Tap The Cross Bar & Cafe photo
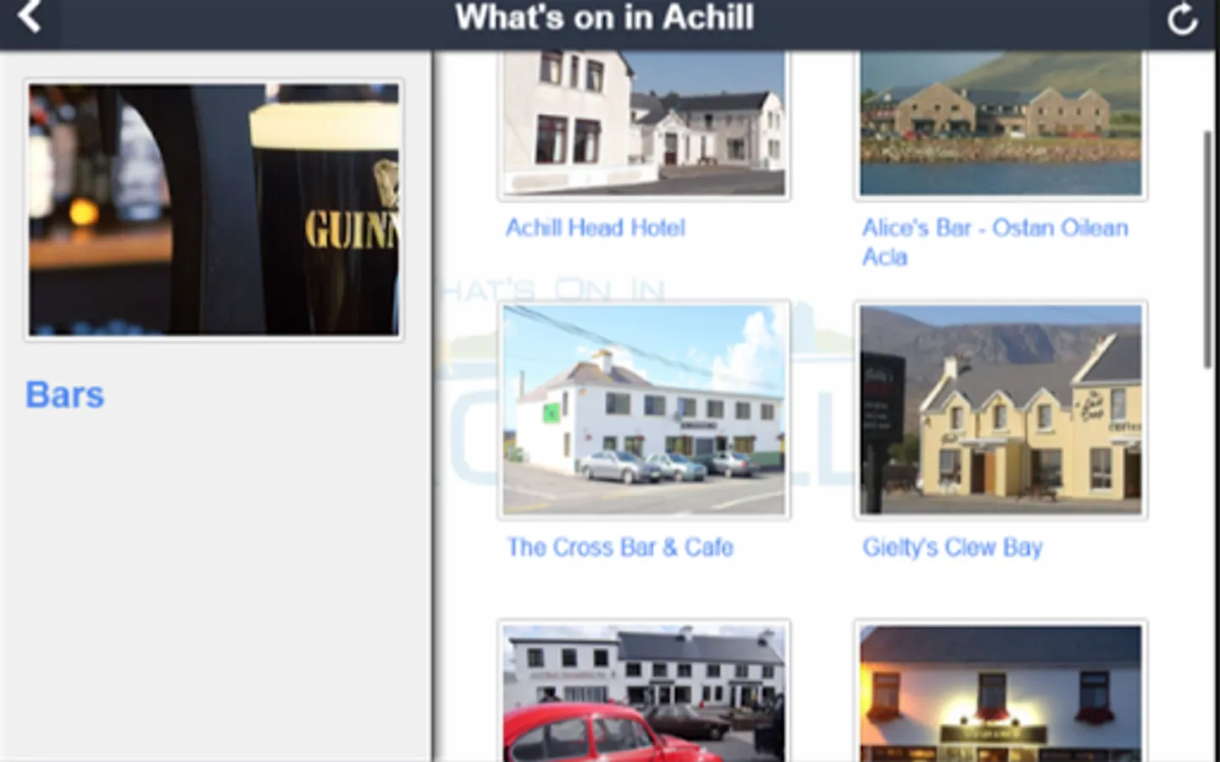 644,410
